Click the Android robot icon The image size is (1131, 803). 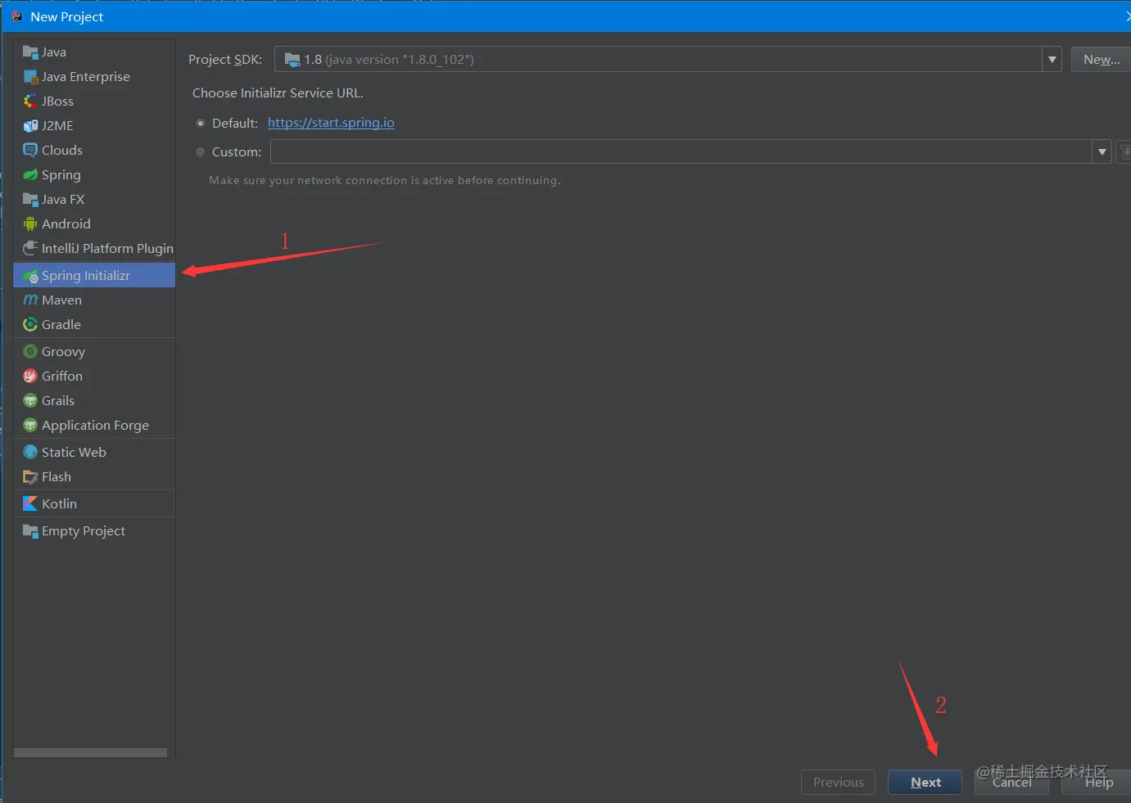(30, 224)
